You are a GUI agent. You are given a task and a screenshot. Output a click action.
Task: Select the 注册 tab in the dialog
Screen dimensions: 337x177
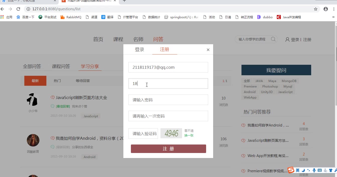(x=164, y=49)
